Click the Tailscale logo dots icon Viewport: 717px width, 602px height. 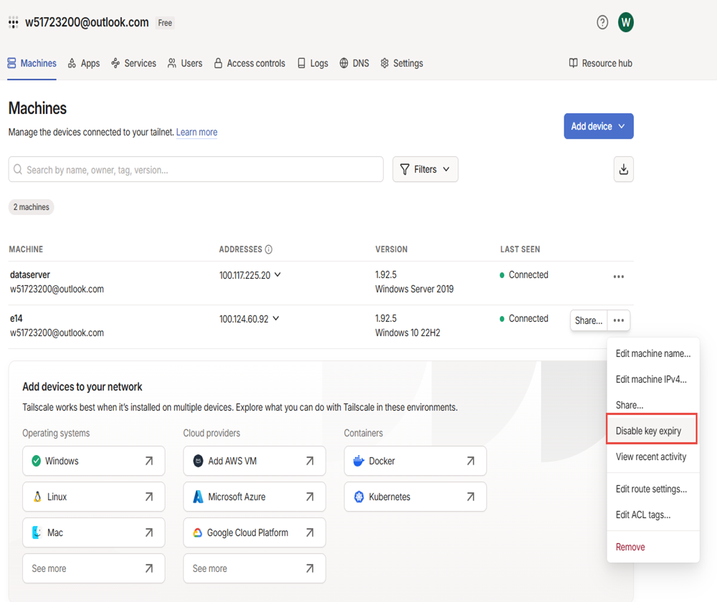click(14, 23)
